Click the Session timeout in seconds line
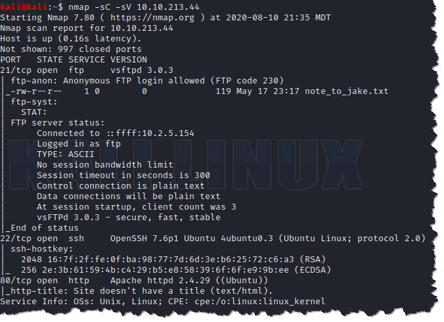This screenshot has width=444, height=322. click(x=123, y=175)
